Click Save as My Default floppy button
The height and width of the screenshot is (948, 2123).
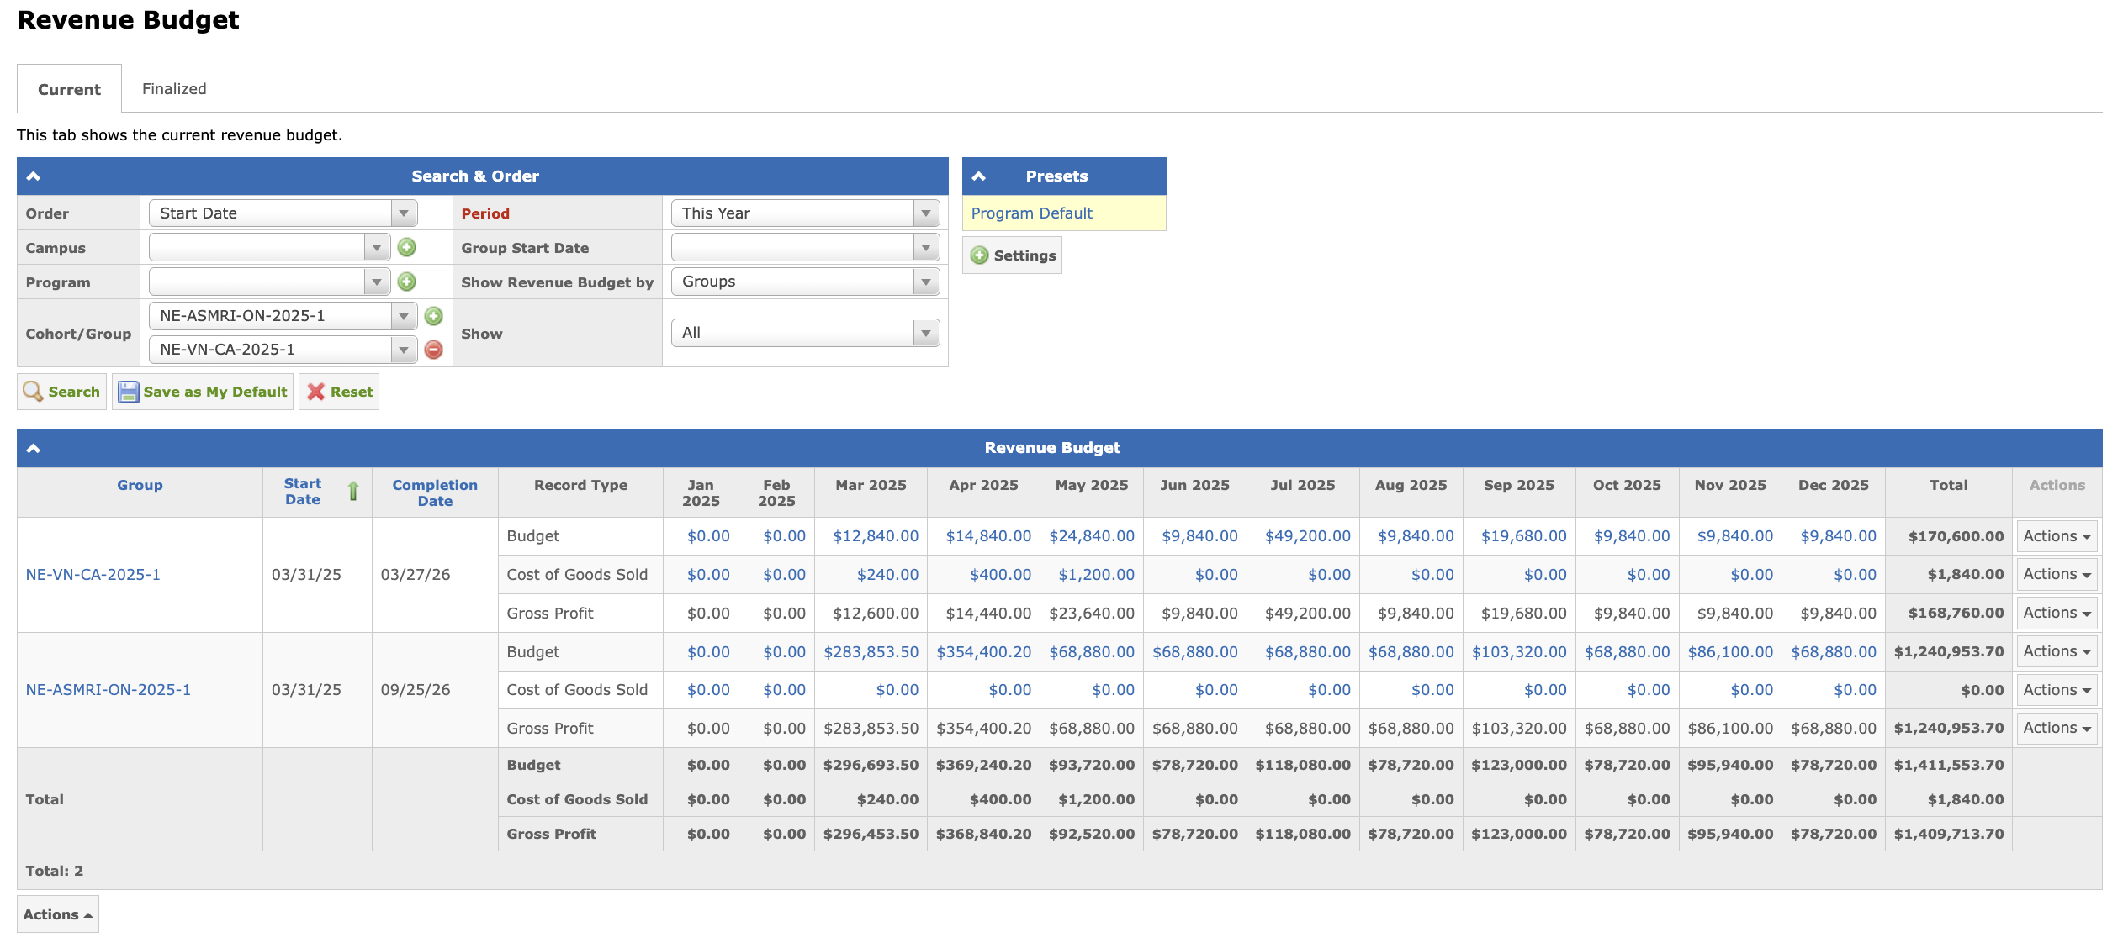203,392
